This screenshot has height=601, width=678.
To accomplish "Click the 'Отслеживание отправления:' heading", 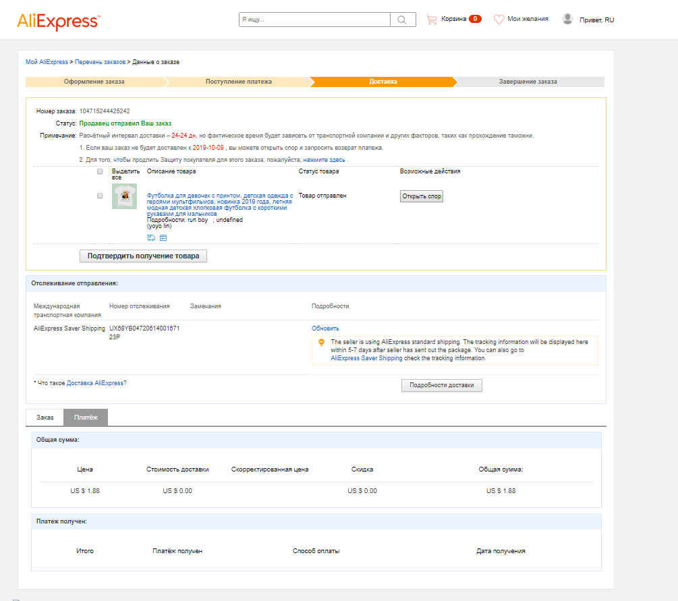I will point(74,284).
